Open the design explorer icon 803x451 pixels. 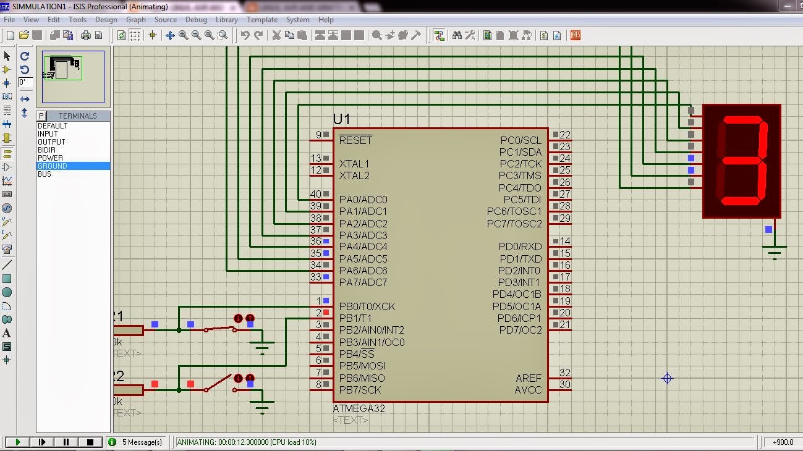[488, 35]
